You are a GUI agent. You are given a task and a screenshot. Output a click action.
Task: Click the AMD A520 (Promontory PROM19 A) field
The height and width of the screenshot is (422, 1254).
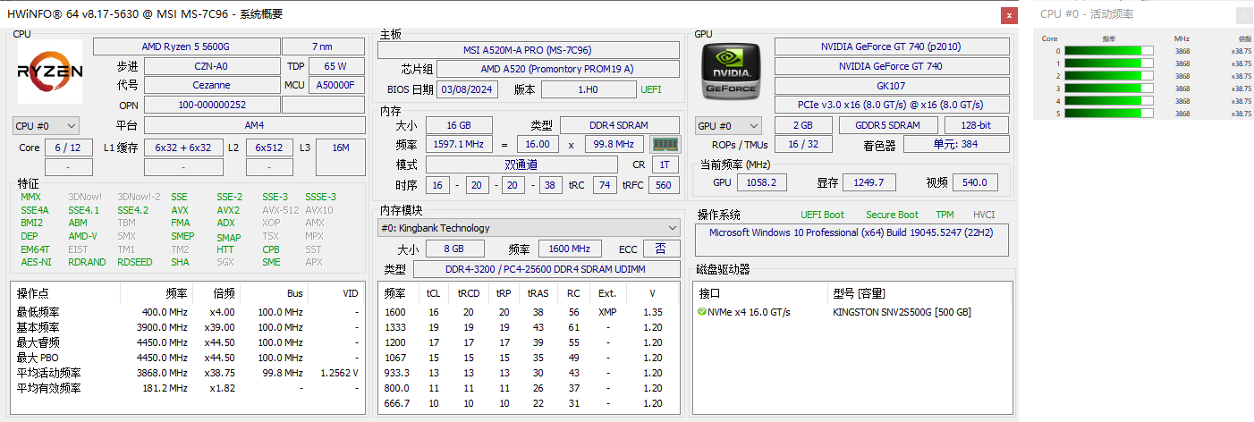[557, 69]
